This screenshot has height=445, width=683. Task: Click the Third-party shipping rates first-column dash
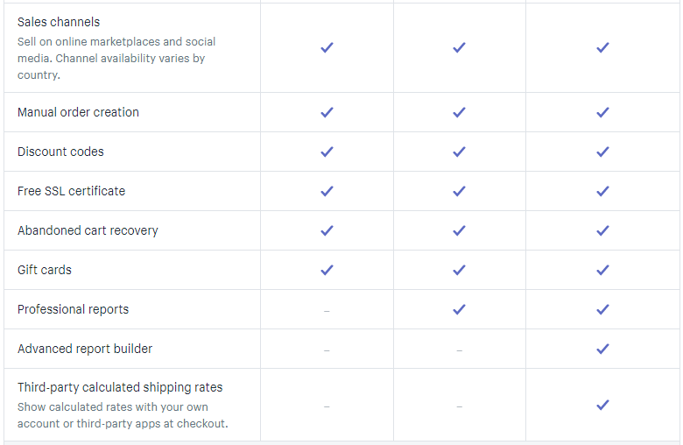pos(327,406)
